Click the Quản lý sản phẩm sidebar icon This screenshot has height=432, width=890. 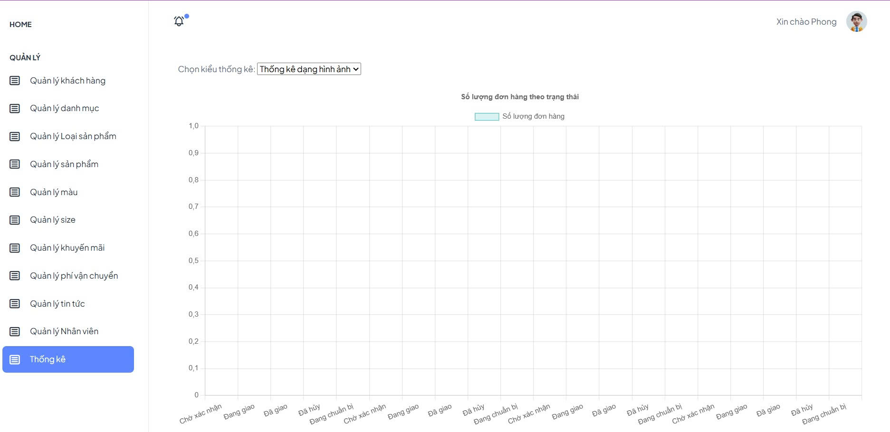point(14,164)
